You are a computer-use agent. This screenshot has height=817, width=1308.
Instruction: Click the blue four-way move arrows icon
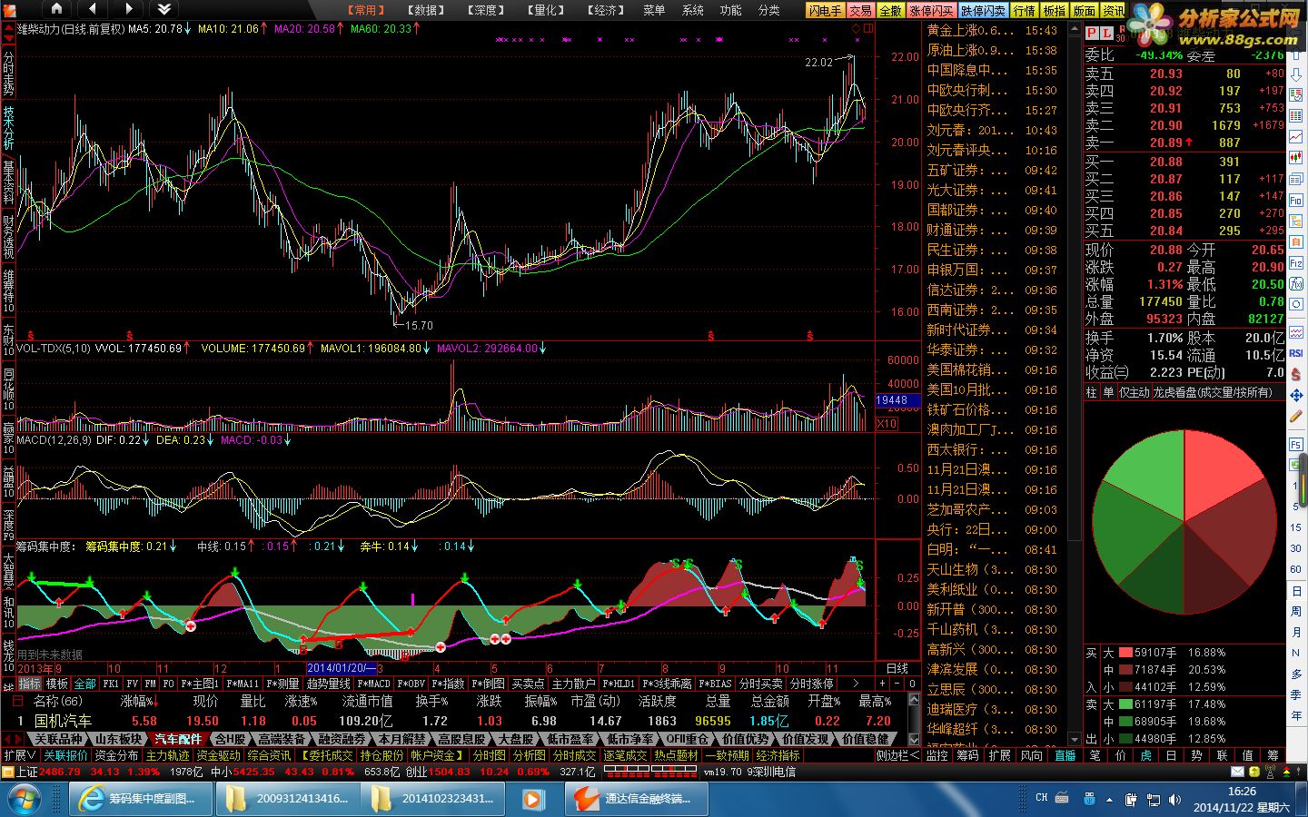click(1296, 395)
